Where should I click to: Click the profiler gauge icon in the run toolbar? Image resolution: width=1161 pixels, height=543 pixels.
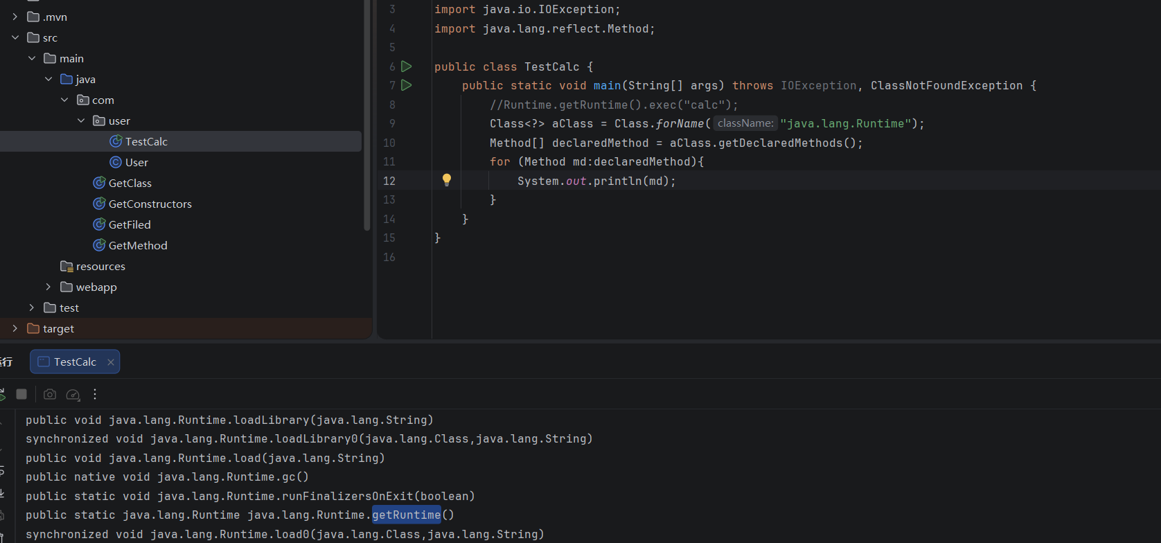pos(73,394)
